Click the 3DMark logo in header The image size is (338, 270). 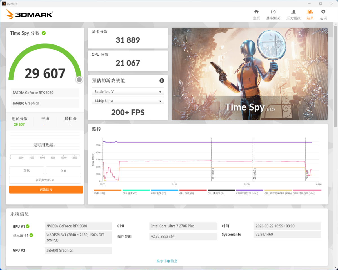29,14
